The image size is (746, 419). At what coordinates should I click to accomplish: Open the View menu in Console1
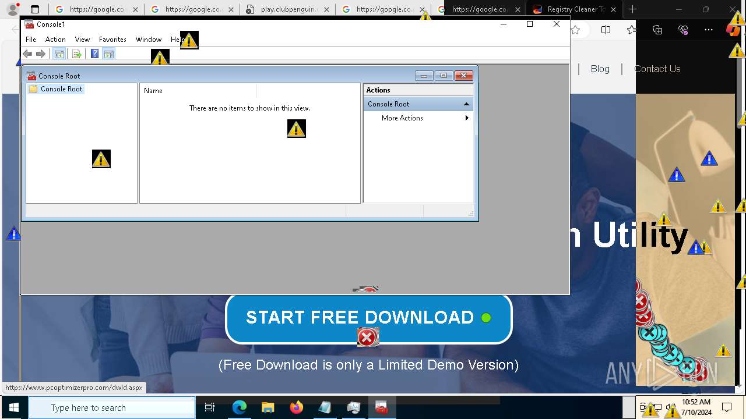pos(82,40)
